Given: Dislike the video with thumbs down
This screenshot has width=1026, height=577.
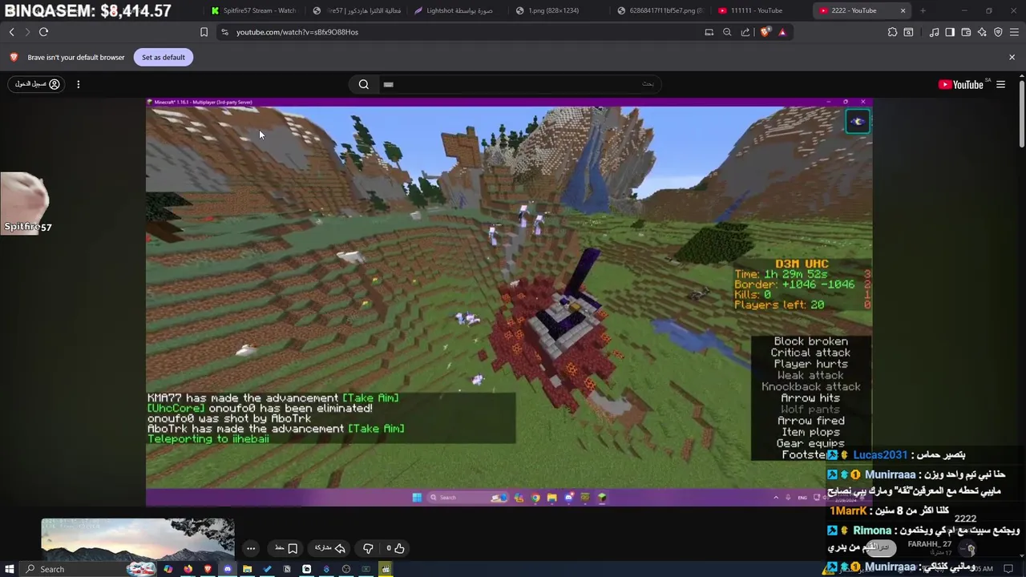Looking at the screenshot, I should [x=368, y=548].
